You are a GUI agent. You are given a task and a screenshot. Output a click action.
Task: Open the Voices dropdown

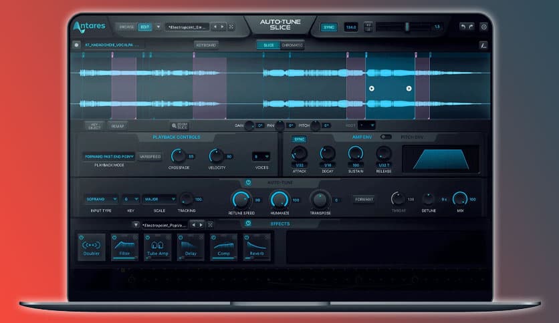261,157
